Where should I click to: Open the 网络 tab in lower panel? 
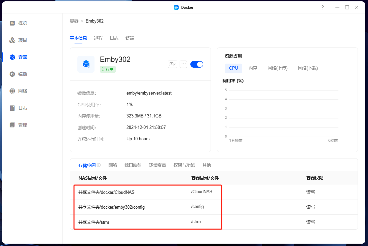tap(113, 165)
